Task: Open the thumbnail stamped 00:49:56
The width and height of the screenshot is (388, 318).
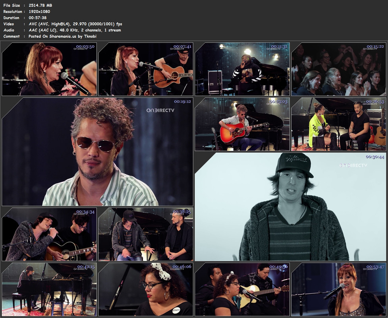Action: click(x=242, y=289)
